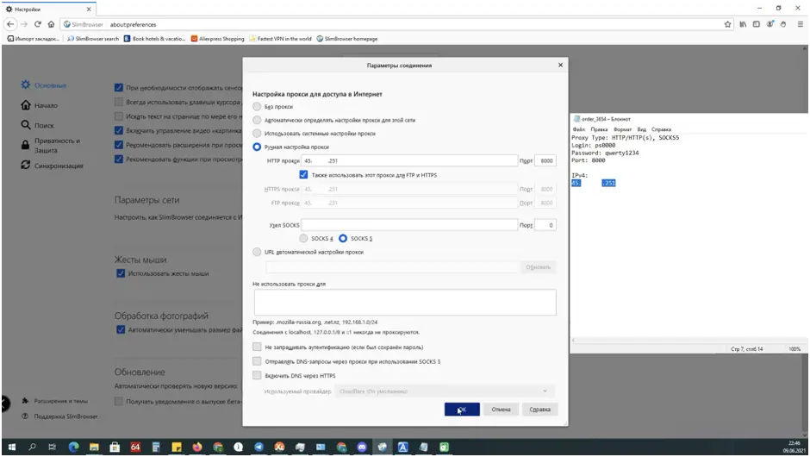The image size is (810, 457).
Task: Open Microsoft Store from the taskbar
Action: pyautogui.click(x=115, y=448)
